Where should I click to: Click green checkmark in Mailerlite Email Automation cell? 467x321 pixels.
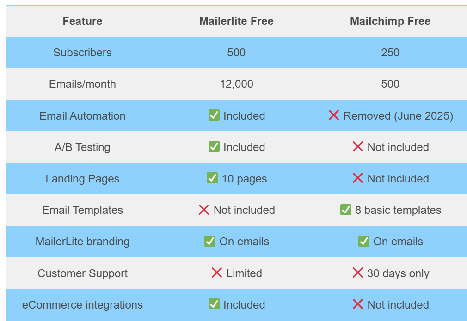pos(214,115)
